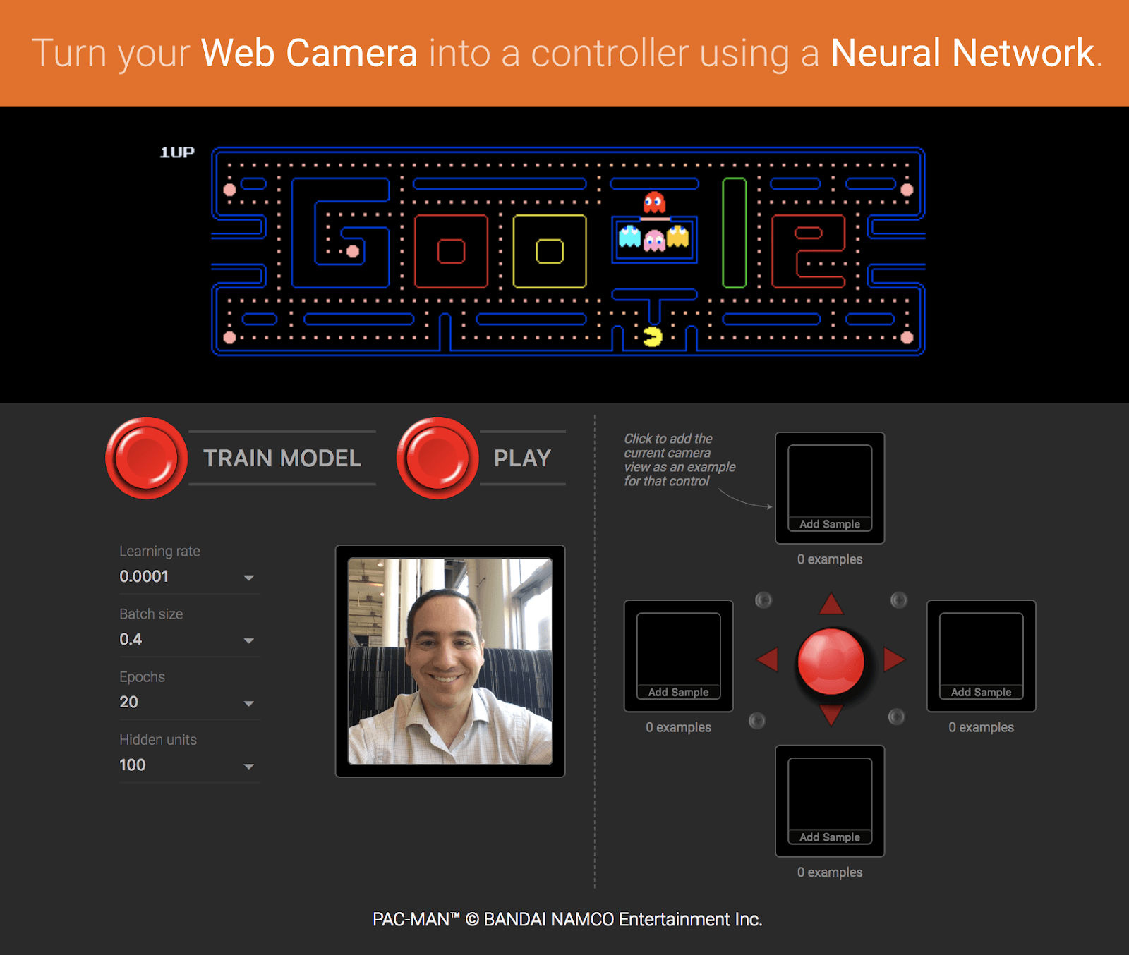Screen dimensions: 1129x955
Task: Click the red ghost above the pen
Action: coord(654,202)
